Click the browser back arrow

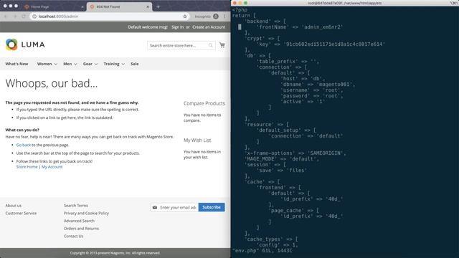(6, 16)
